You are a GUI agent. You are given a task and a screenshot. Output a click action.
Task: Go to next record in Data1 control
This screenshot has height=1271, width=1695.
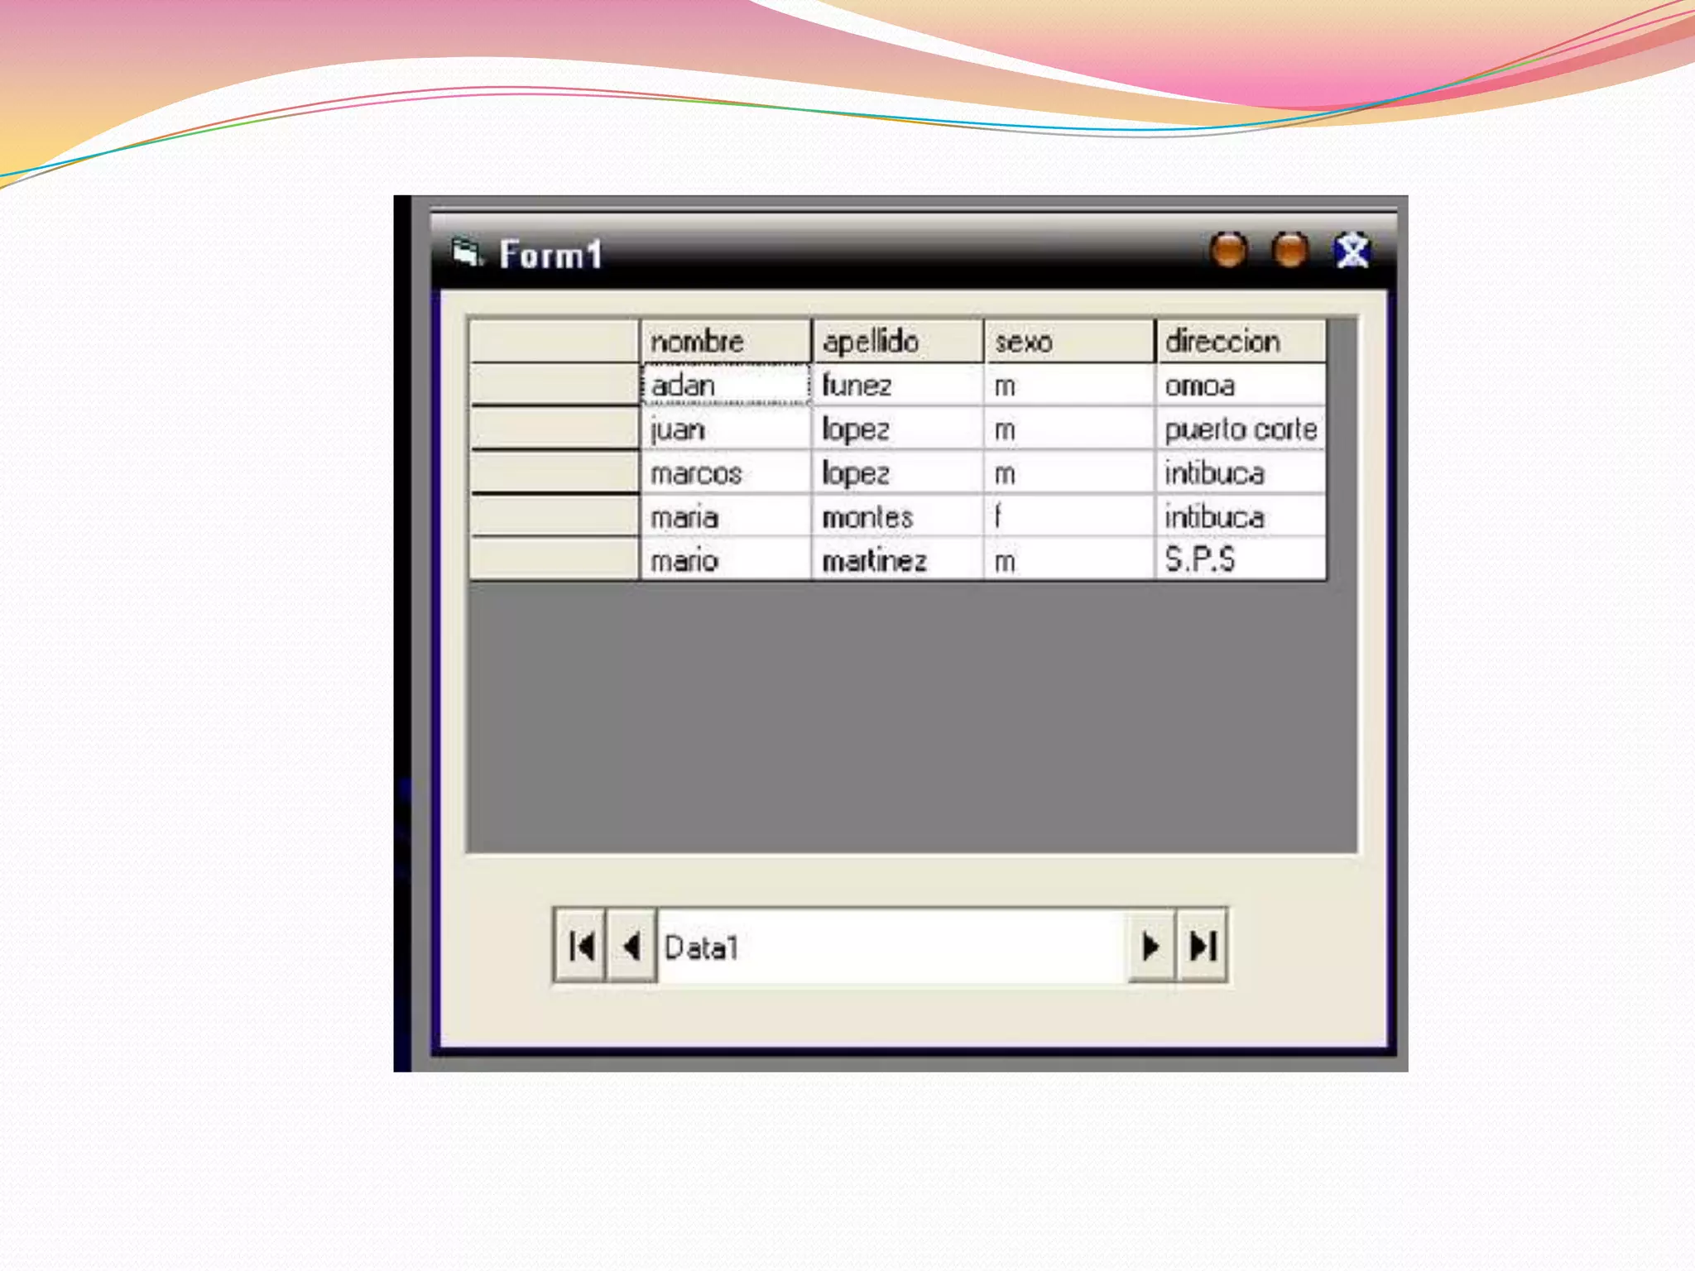coord(1150,946)
